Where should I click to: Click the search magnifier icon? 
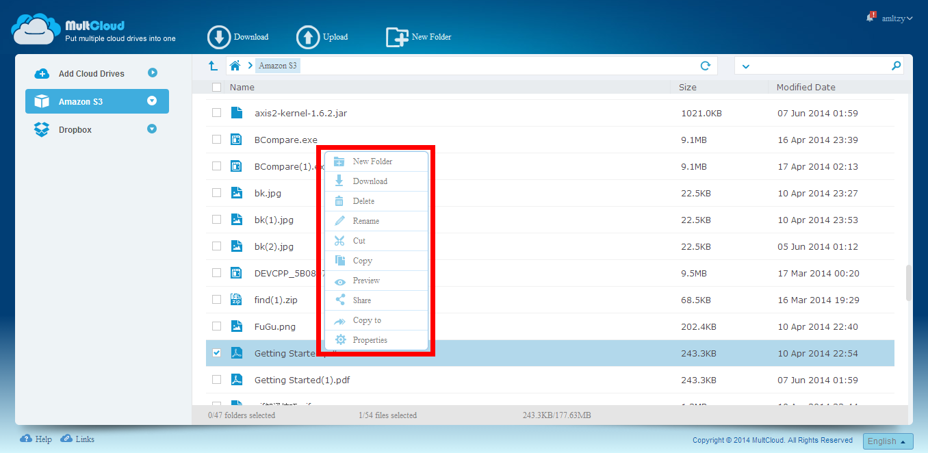[x=896, y=66]
